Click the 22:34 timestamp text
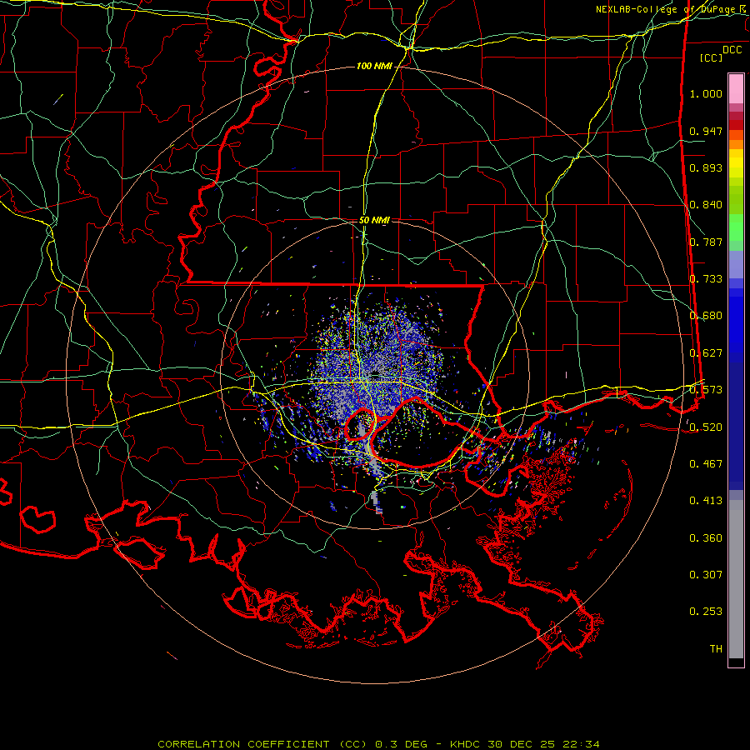The width and height of the screenshot is (750, 750). [580, 744]
